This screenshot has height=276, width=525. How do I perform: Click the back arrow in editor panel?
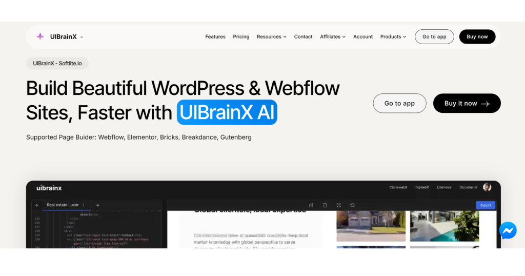click(37, 205)
